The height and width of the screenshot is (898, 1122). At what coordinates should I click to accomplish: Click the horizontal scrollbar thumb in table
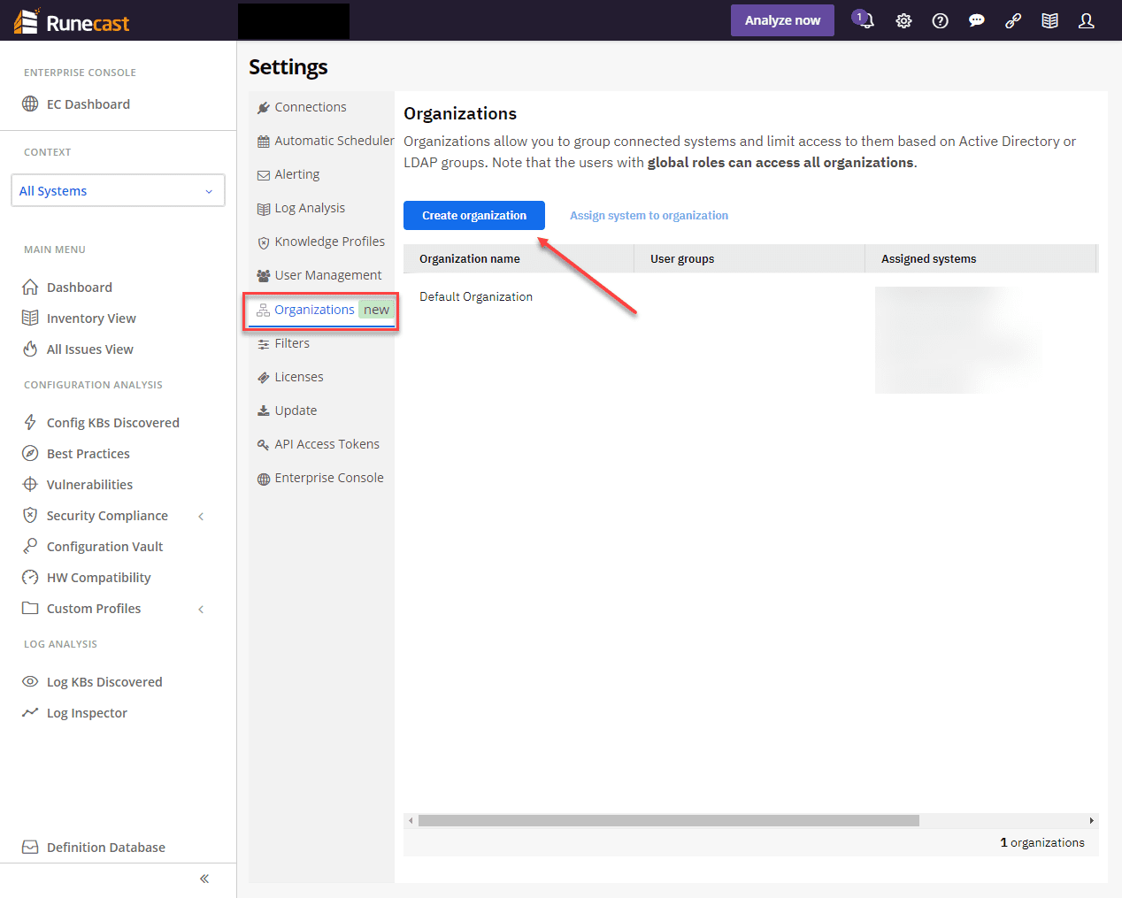(x=668, y=820)
